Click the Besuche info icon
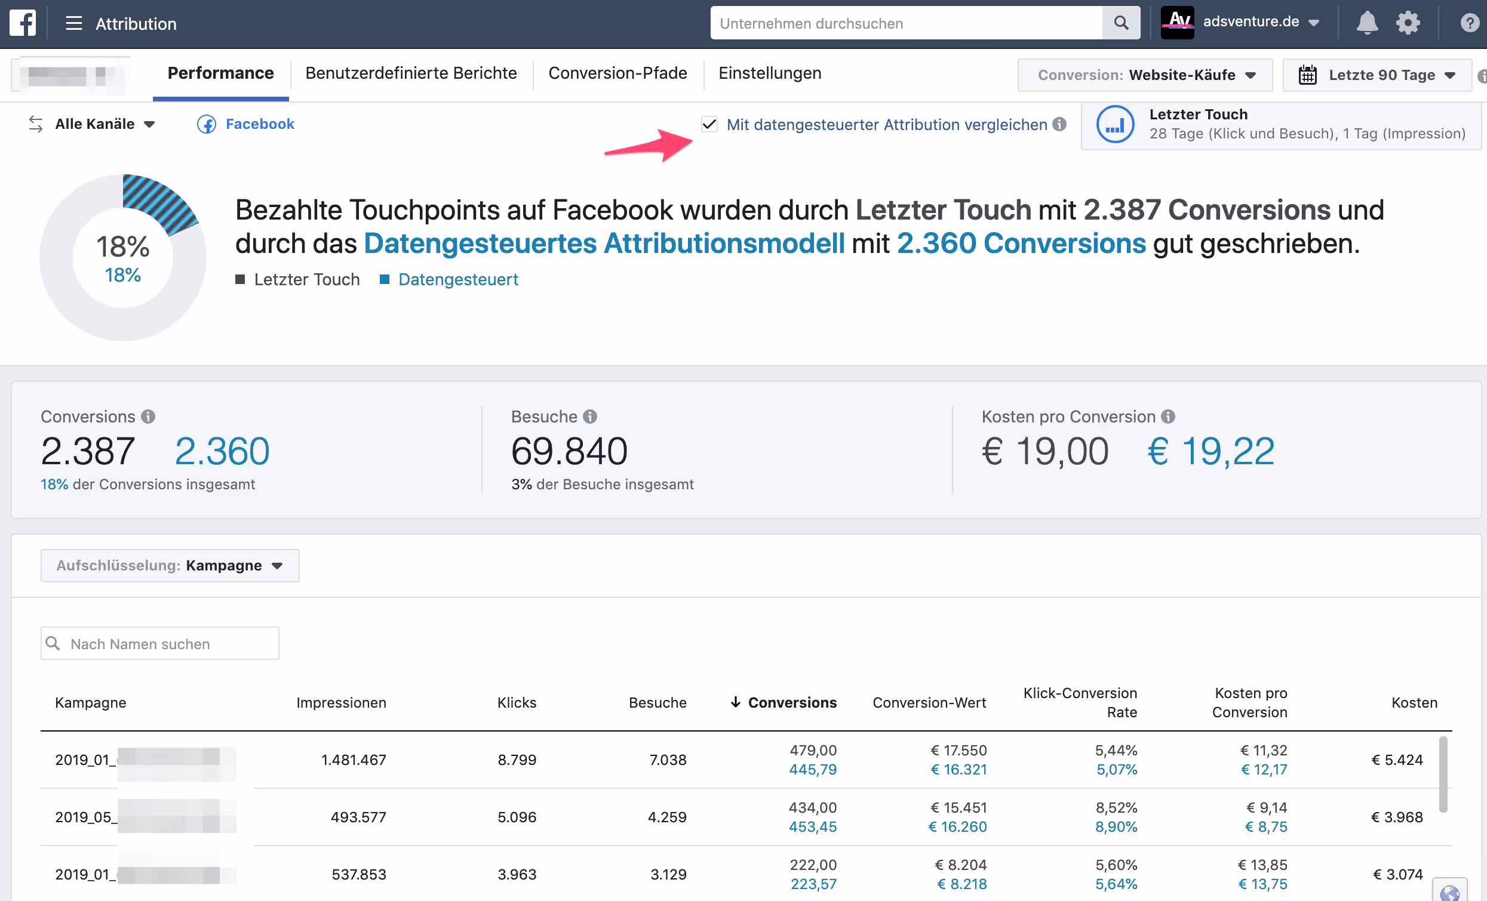The width and height of the screenshot is (1487, 901). click(589, 416)
